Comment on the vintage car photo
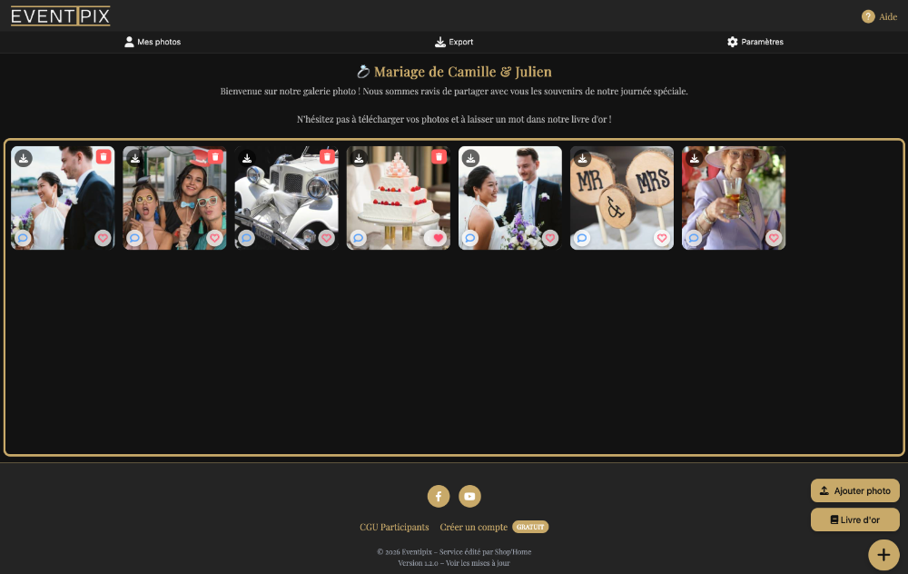Screen dimensions: 908x574 coord(247,238)
